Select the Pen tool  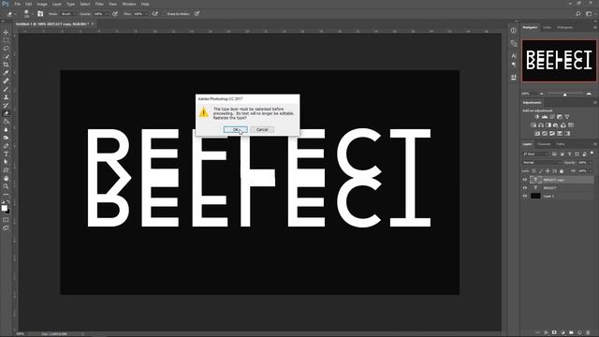(6, 146)
